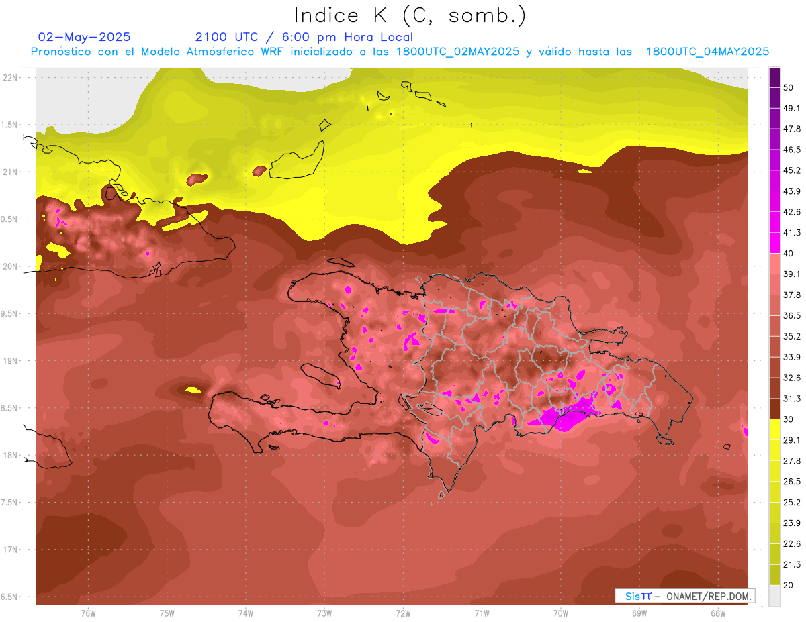Click the legend value 29.1
This screenshot has height=622, width=806.
pos(792,440)
